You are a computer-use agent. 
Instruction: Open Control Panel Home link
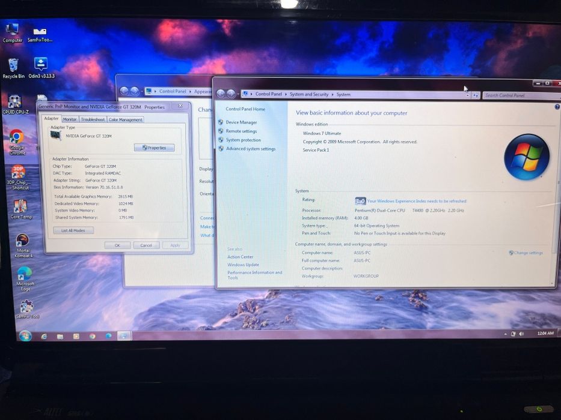pos(245,109)
